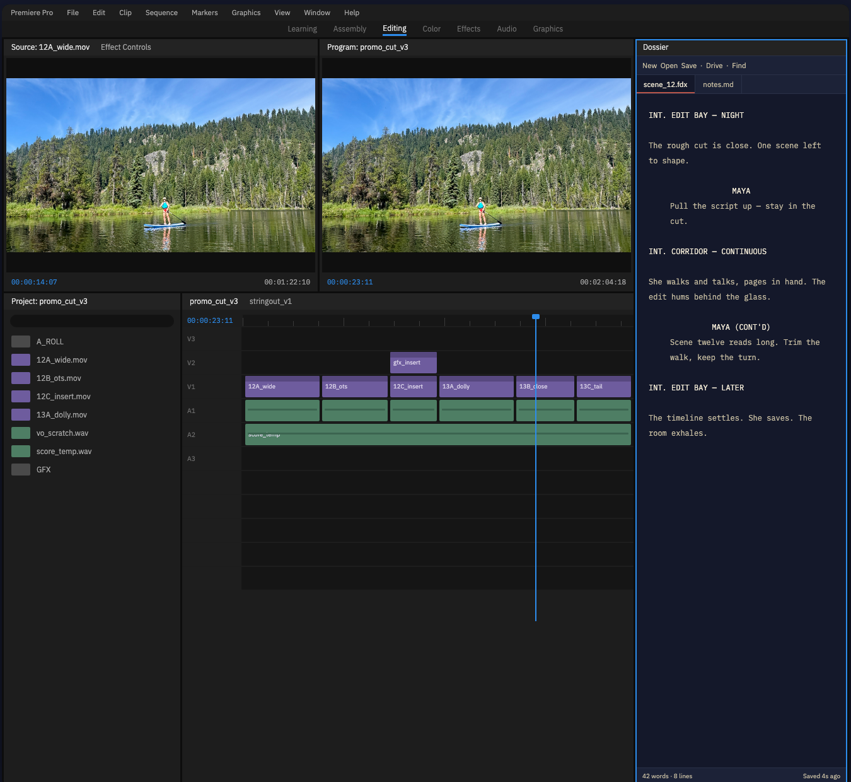Open the File menu
Viewport: 851px width, 782px height.
pyautogui.click(x=72, y=13)
